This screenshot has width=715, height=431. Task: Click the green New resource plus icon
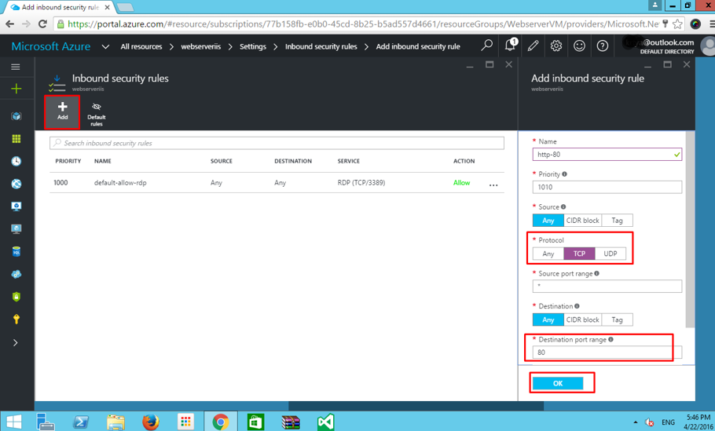tap(16, 89)
